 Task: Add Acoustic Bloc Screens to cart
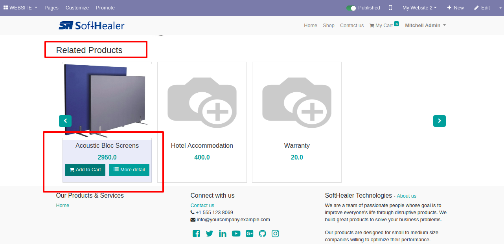tap(85, 170)
